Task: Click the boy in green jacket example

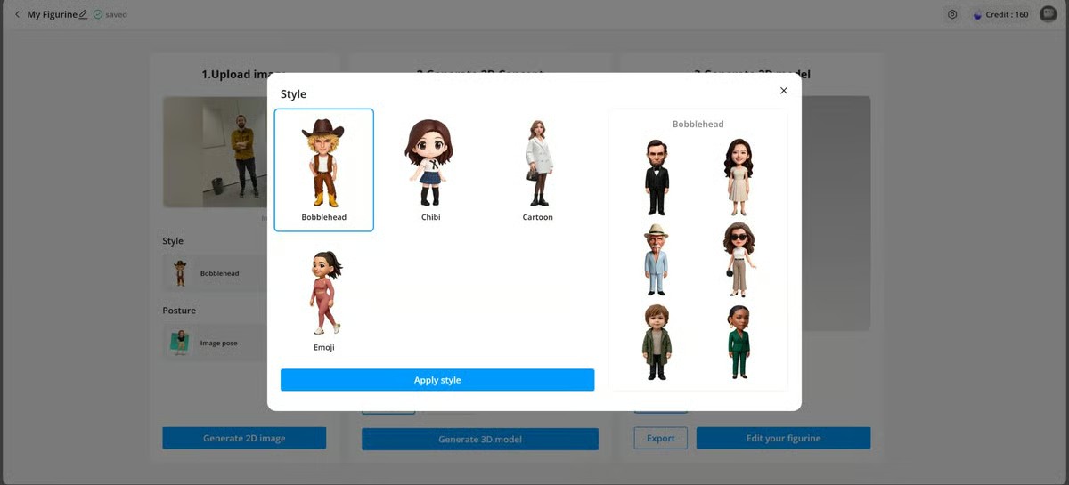Action: [657, 343]
